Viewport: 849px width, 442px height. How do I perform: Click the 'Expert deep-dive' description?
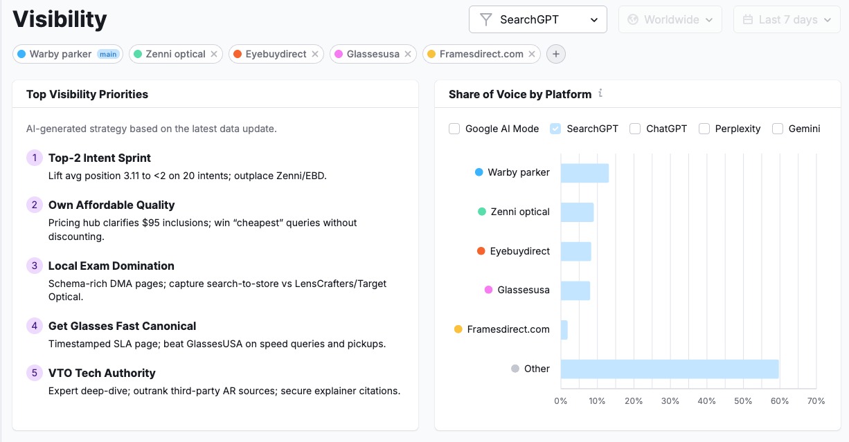224,391
